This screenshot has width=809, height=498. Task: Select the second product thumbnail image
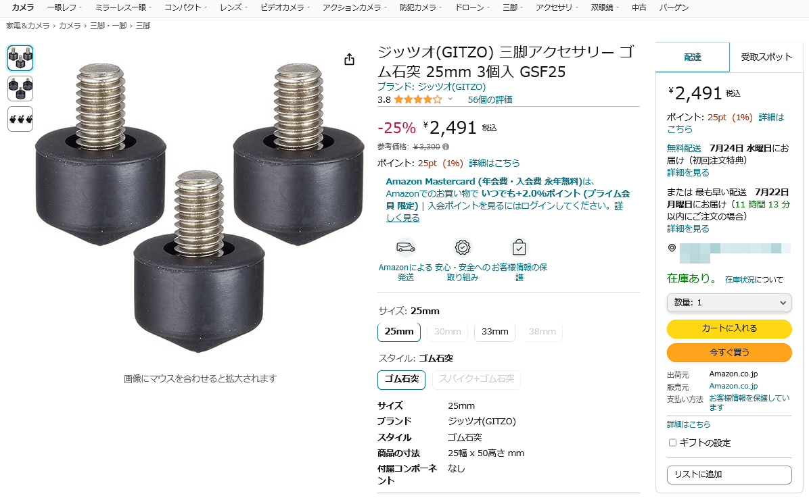click(x=21, y=89)
